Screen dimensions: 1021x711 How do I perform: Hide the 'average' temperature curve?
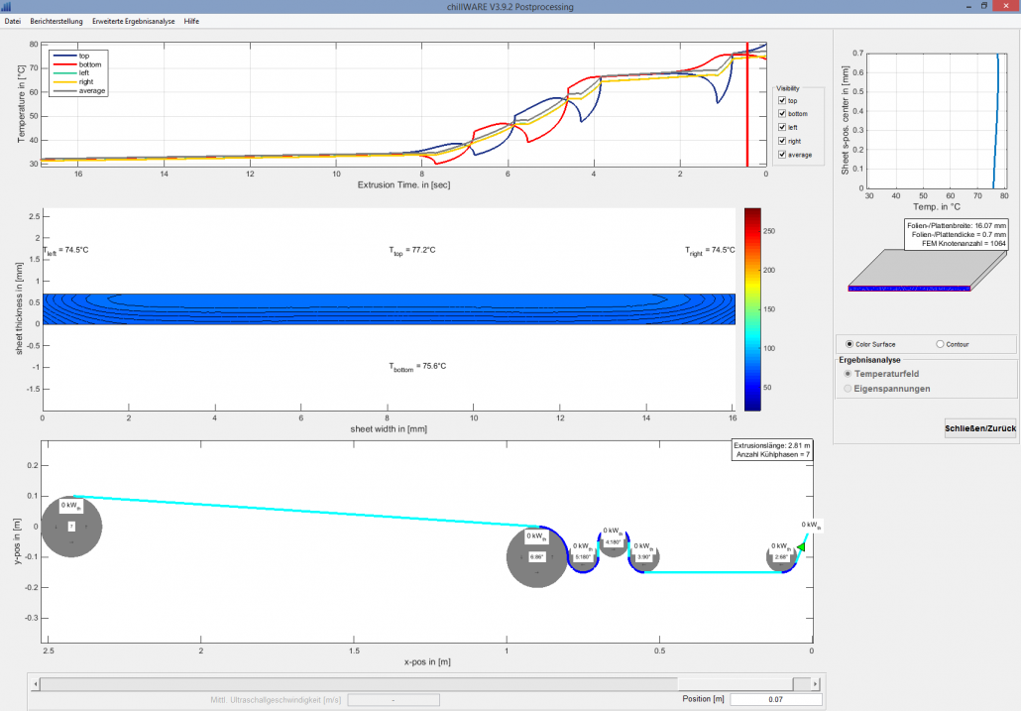click(782, 155)
